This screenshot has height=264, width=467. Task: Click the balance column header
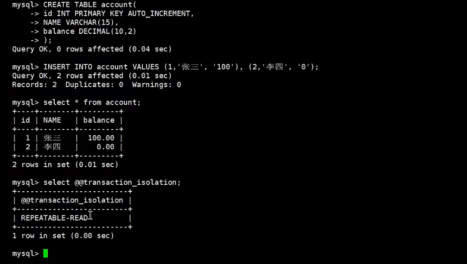[99, 120]
